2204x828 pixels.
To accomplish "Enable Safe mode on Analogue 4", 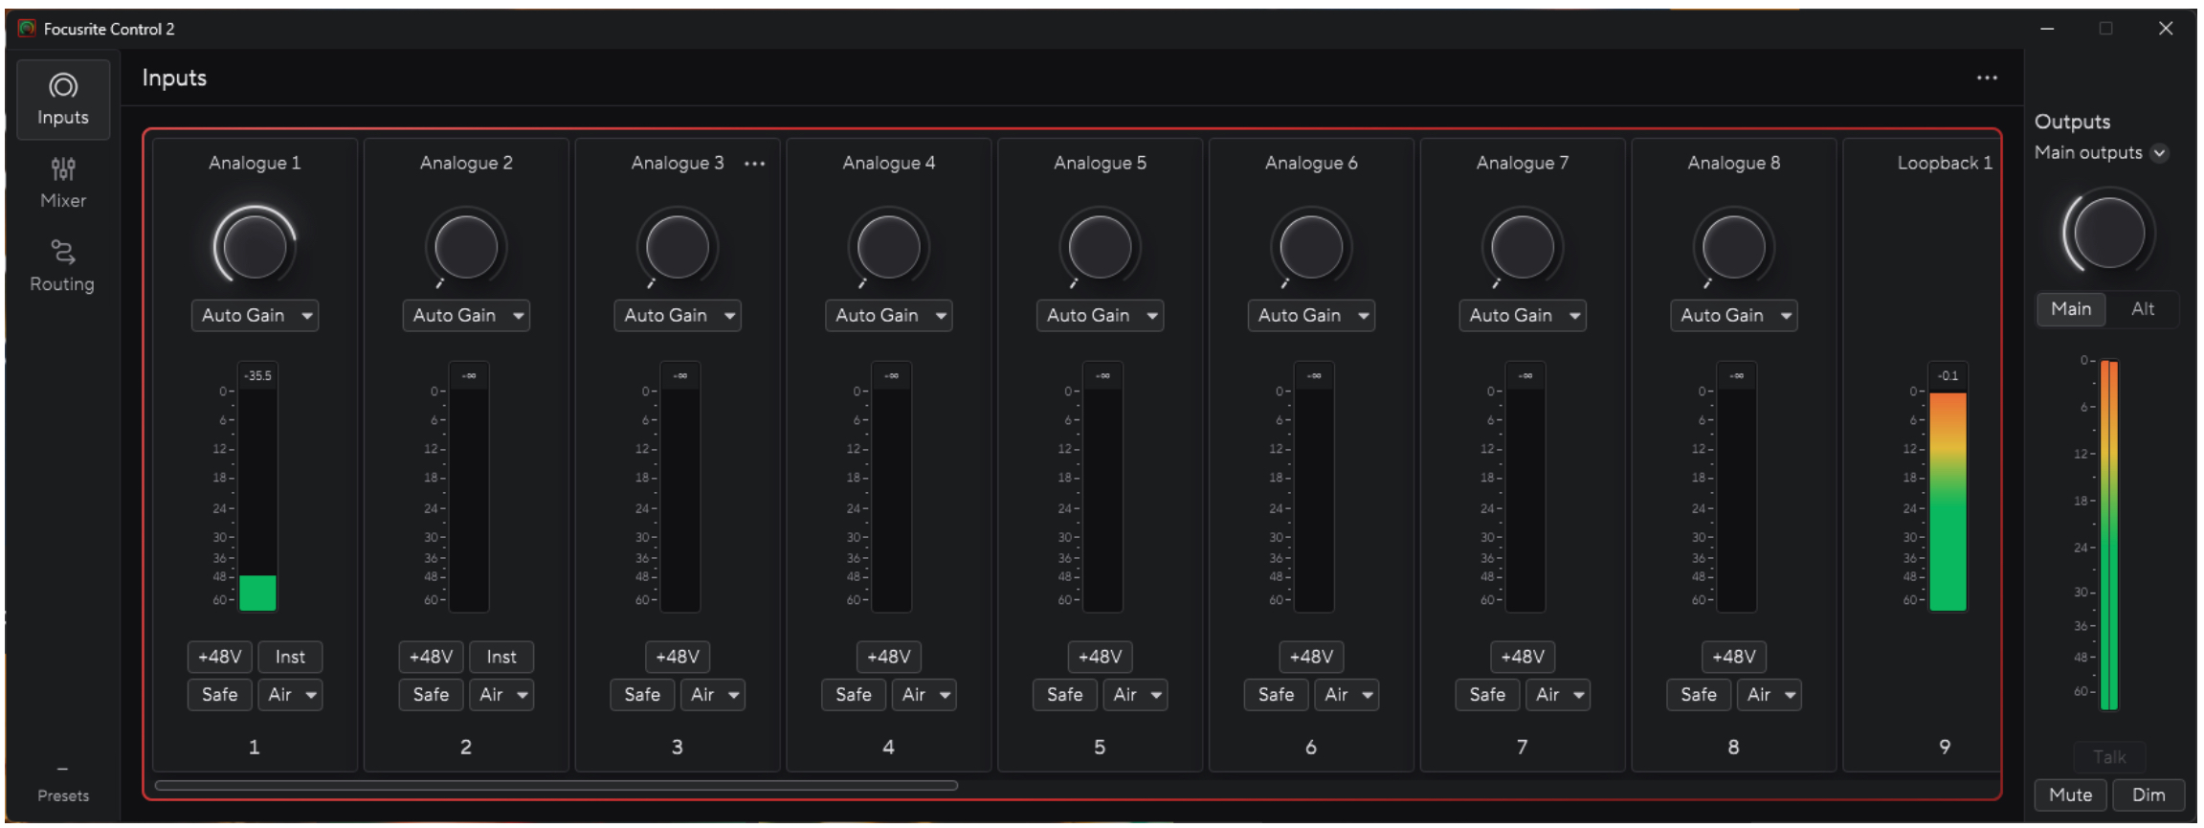I will coord(853,695).
